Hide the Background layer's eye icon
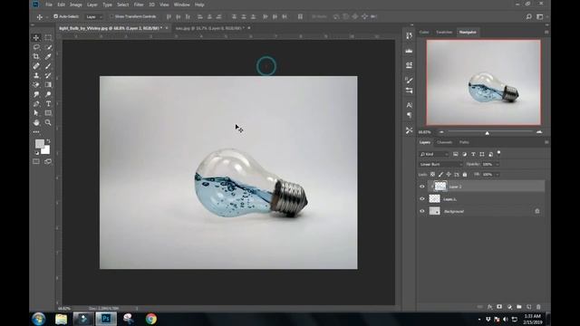Image resolution: width=580 pixels, height=326 pixels. click(x=422, y=211)
